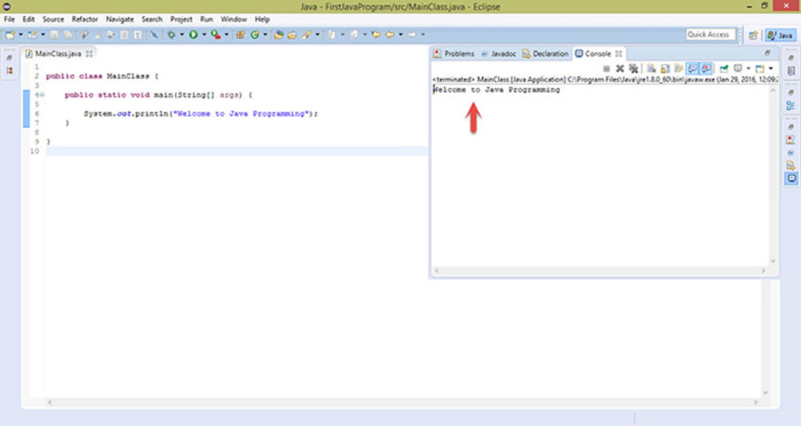Switch to the Declaration tab
Image resolution: width=801 pixels, height=426 pixels.
pyautogui.click(x=545, y=54)
